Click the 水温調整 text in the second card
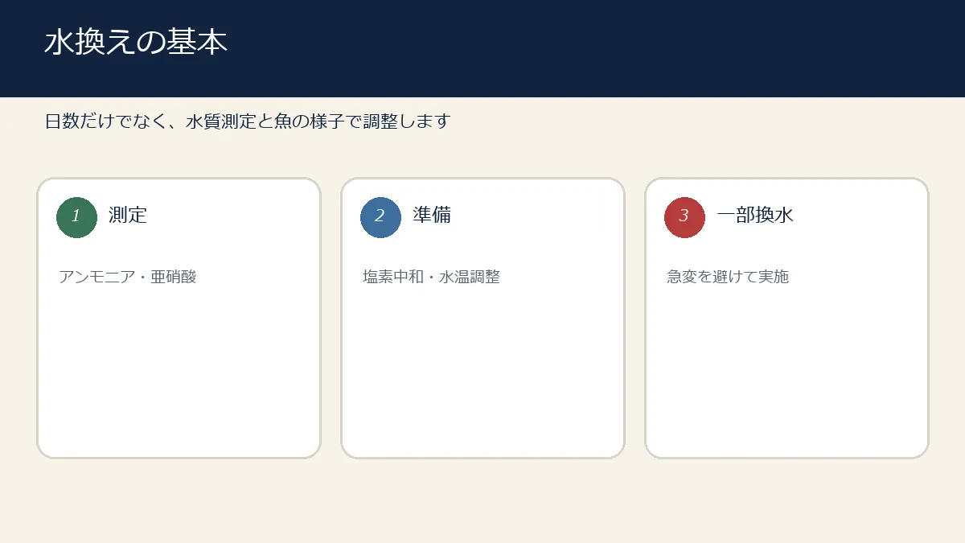 (470, 277)
